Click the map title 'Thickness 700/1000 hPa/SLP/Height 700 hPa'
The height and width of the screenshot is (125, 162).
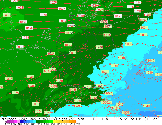click(42, 119)
